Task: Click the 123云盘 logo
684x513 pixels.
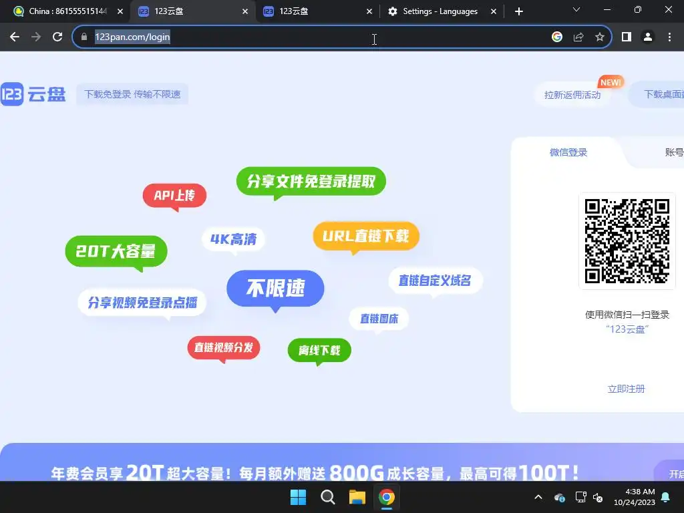Action: [x=33, y=94]
